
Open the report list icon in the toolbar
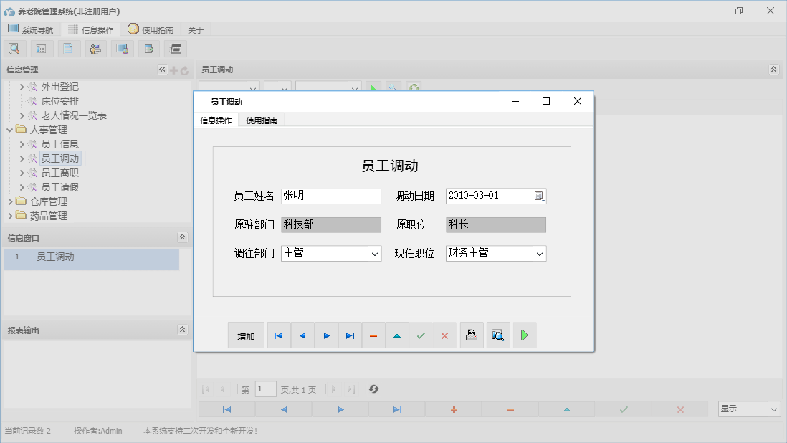pyautogui.click(x=41, y=48)
